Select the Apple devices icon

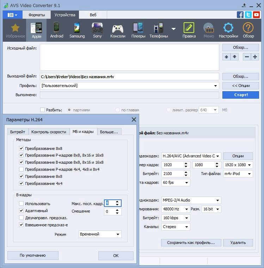coord(36,30)
